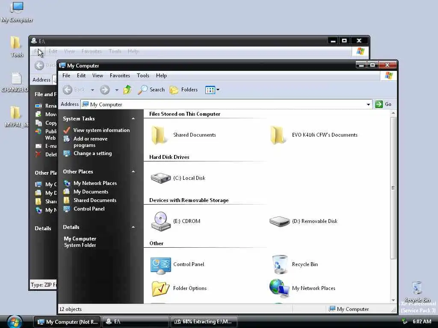Screen dimensions: 438x328
Task: Click the Back arrow in the E:\ window
Action: 39,65
